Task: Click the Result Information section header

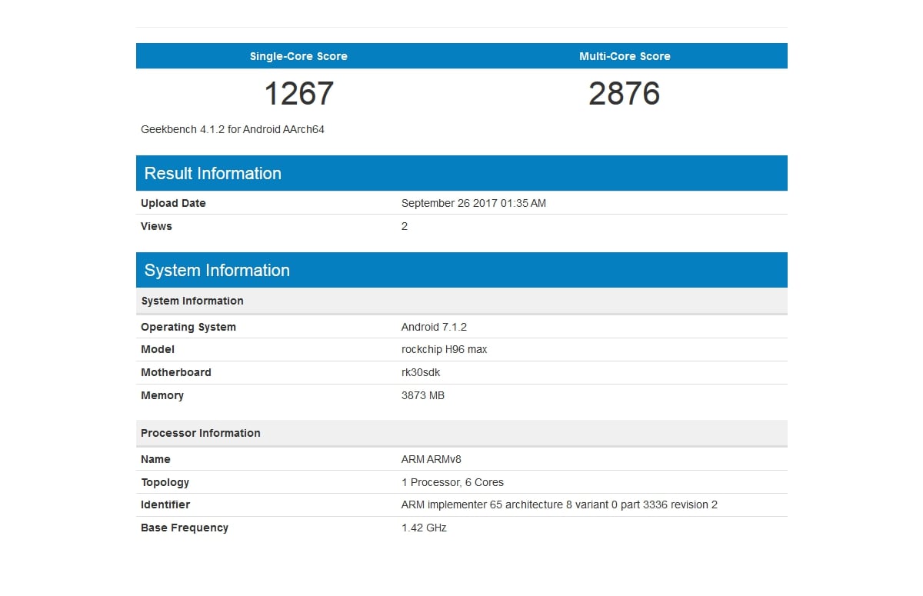Action: coord(213,173)
